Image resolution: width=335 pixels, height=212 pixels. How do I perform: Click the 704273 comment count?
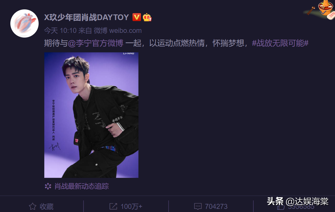click(x=216, y=206)
